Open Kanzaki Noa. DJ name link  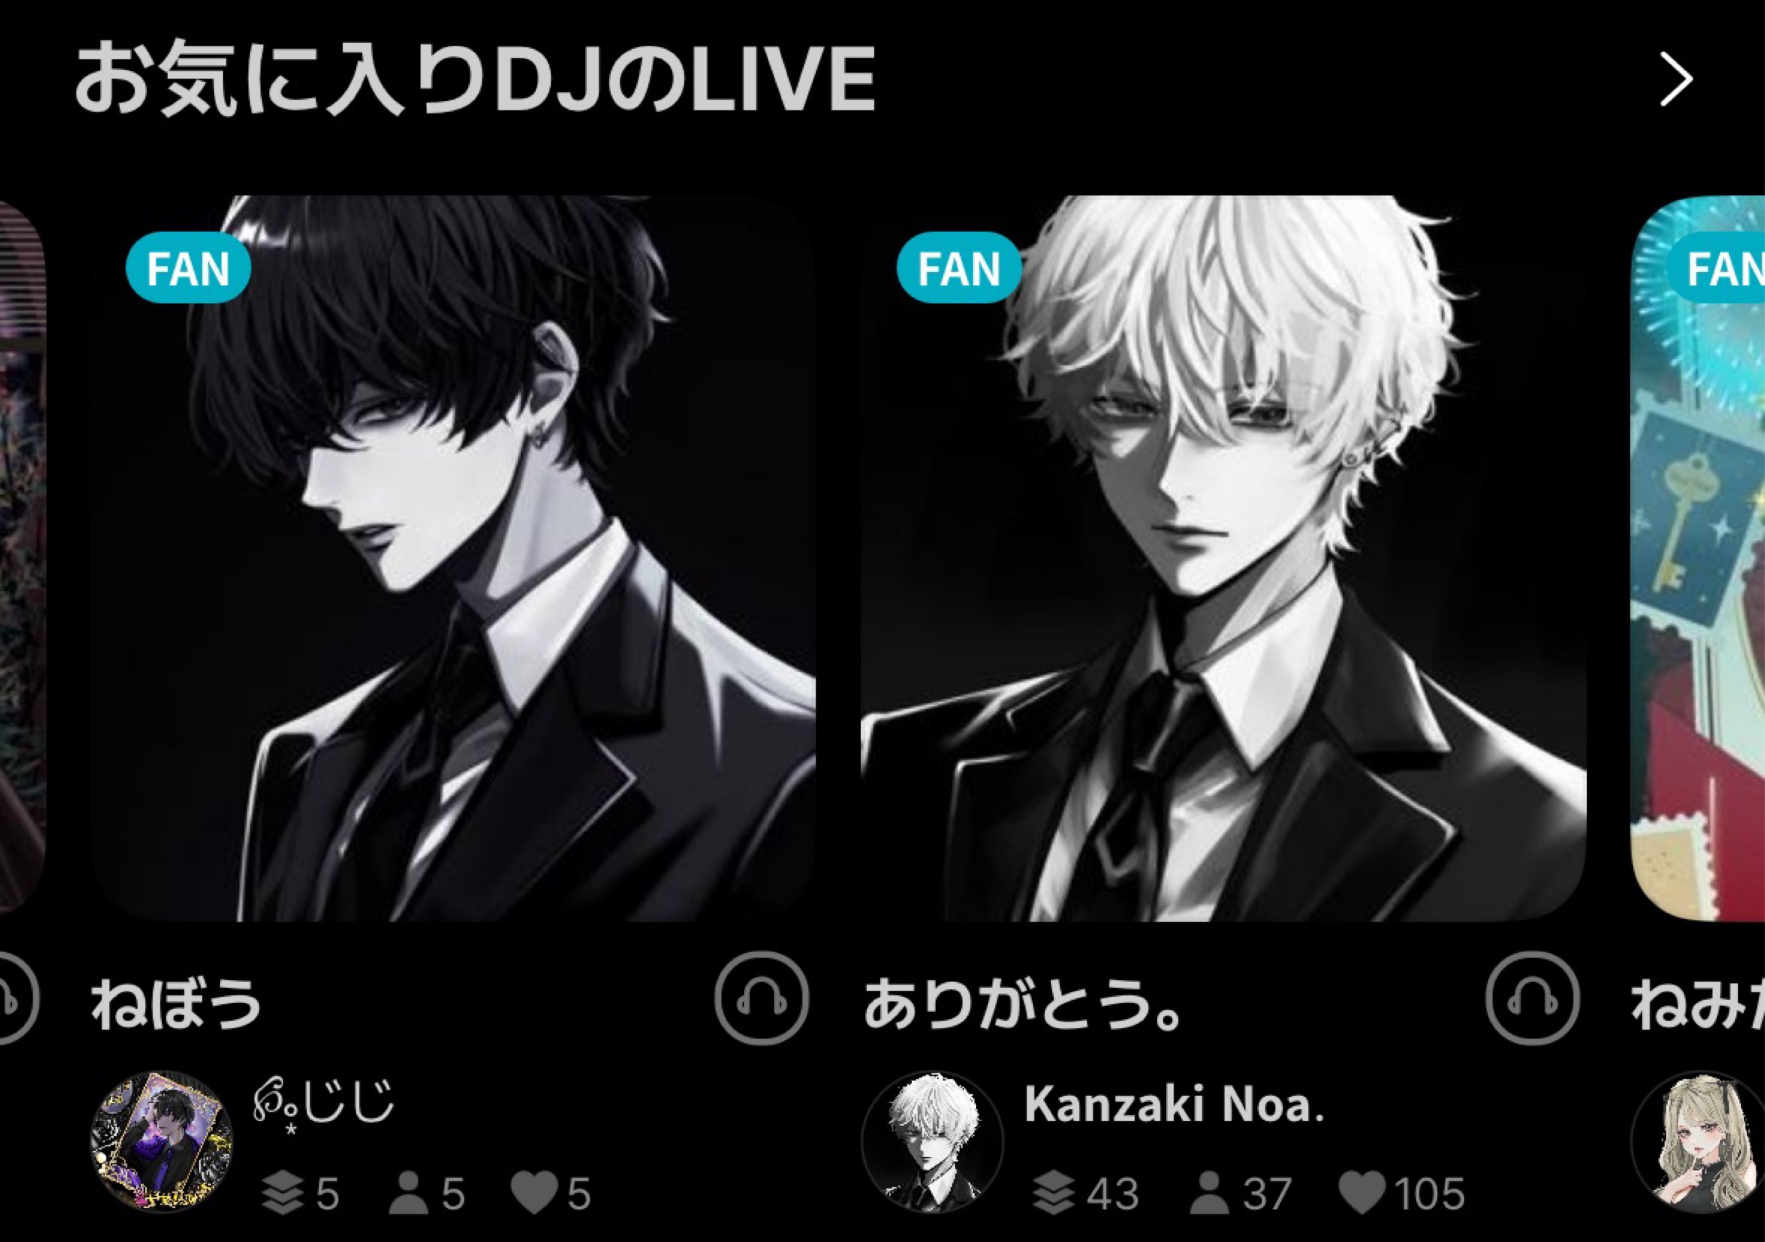1174,1104
